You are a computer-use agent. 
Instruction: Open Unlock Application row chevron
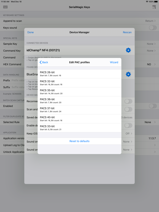(x=155, y=152)
